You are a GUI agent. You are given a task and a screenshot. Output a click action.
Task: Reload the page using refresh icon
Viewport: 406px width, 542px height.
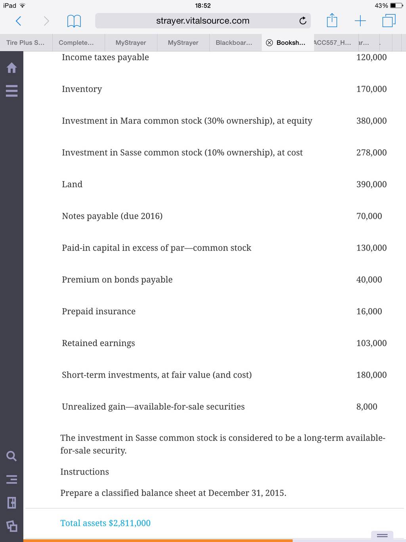click(x=303, y=21)
